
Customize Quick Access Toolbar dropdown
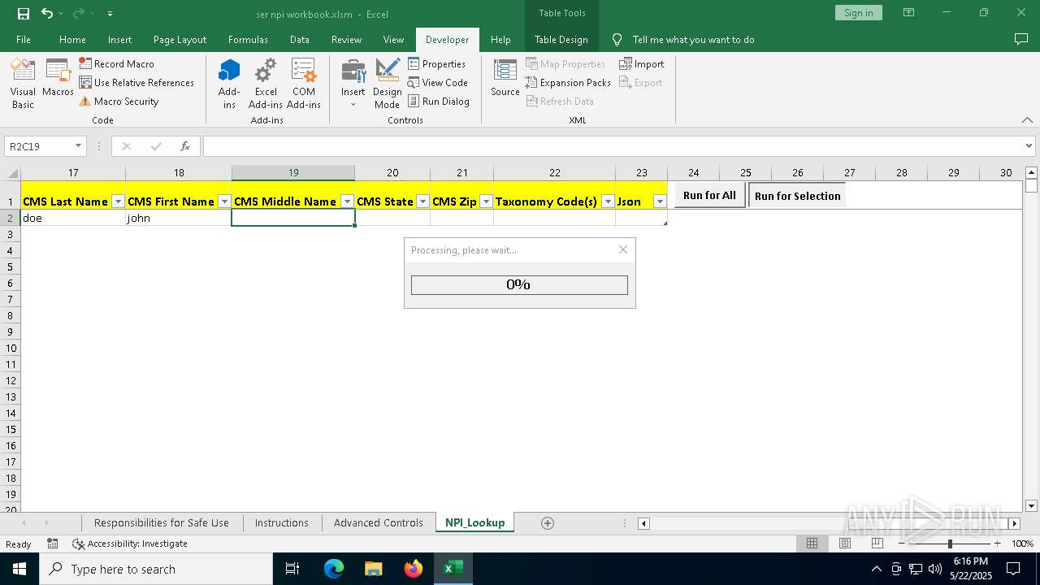110,13
